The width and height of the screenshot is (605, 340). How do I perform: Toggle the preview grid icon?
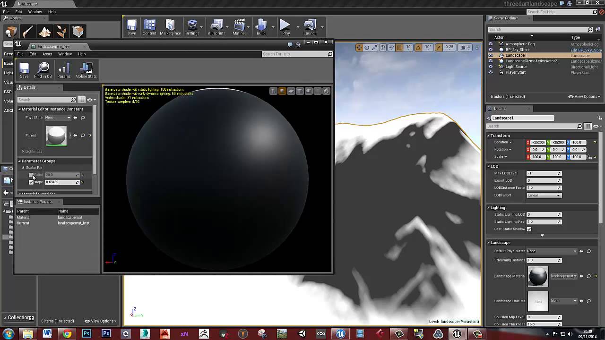(x=318, y=91)
